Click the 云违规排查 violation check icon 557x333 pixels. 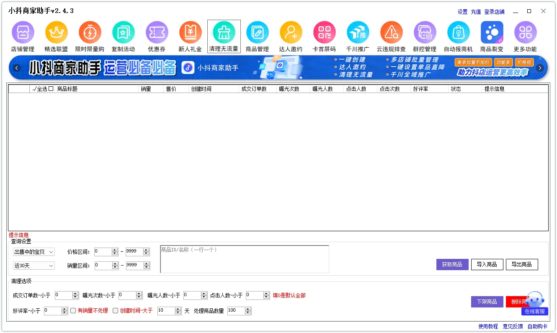391,33
